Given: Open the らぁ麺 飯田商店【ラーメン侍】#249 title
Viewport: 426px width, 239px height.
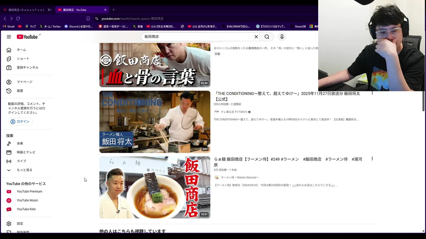Looking at the screenshot, I should tap(288, 162).
